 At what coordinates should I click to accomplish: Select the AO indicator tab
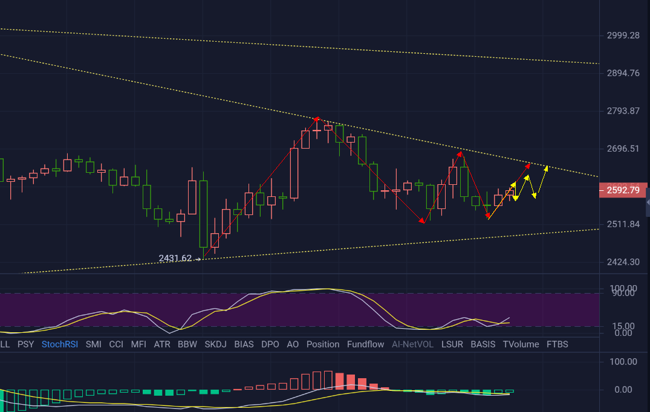293,344
